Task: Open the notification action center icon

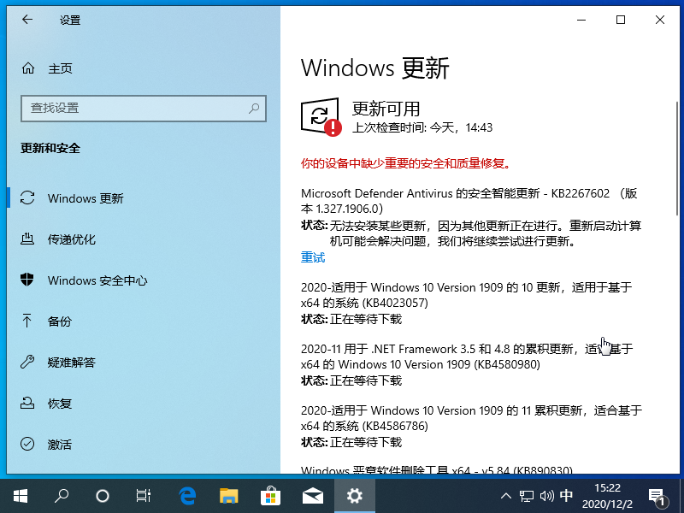Action: tap(657, 497)
